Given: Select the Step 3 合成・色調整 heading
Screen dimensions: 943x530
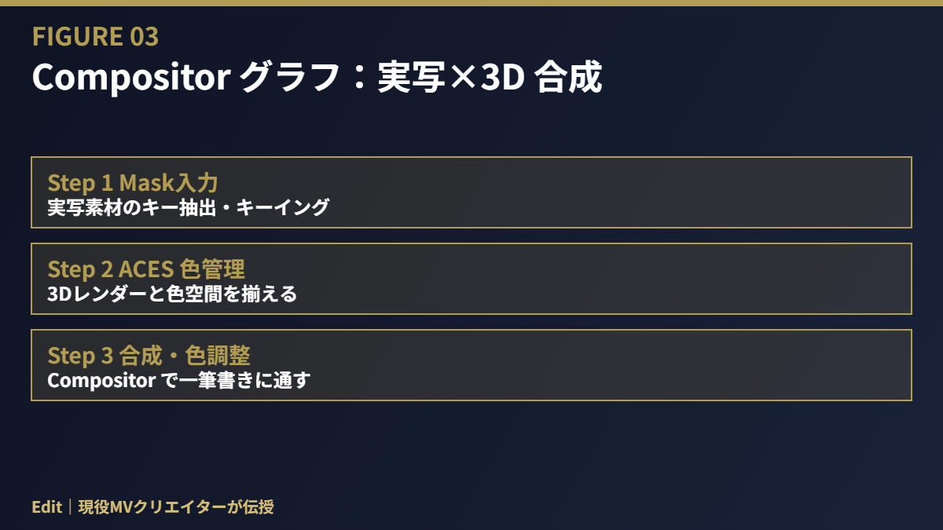Looking at the screenshot, I should pyautogui.click(x=149, y=355).
